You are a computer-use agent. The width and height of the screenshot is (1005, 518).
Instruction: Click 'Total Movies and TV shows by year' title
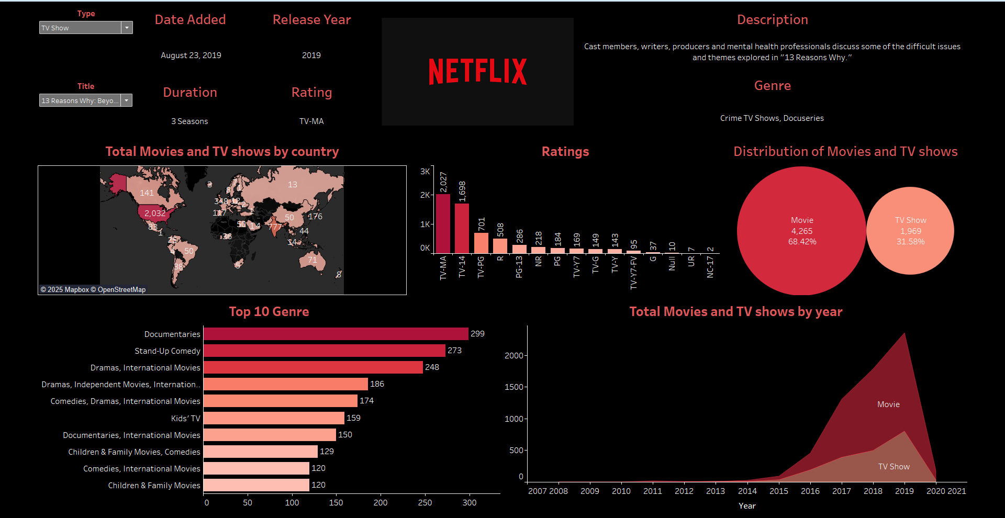point(735,312)
